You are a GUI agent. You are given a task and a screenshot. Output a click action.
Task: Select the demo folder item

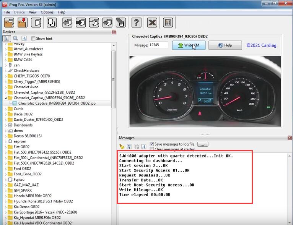point(18,131)
